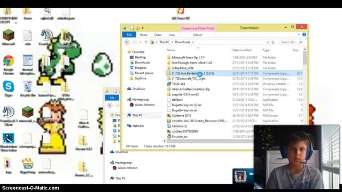
Task: Click the Properties icon in quick access toolbar
Action: (133, 28)
